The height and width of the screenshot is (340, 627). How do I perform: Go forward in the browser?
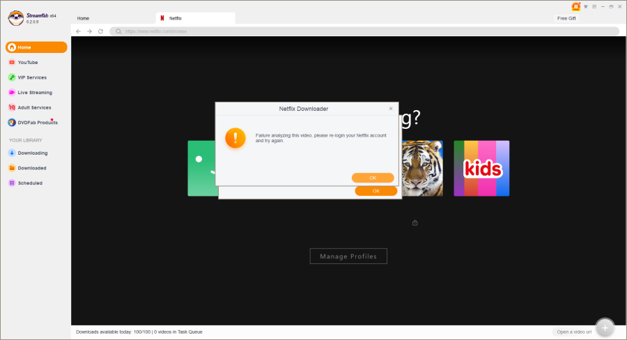(90, 31)
